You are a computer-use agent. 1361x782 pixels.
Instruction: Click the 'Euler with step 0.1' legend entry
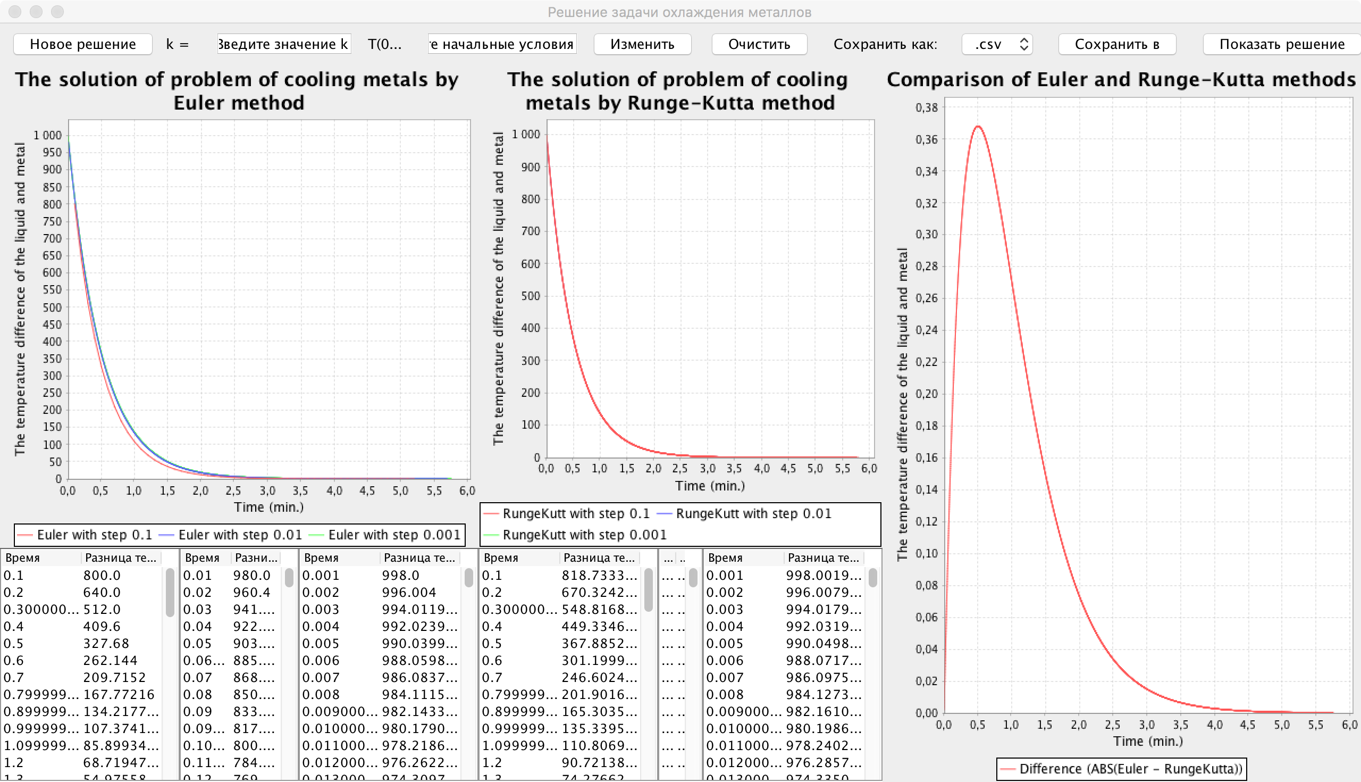point(94,535)
